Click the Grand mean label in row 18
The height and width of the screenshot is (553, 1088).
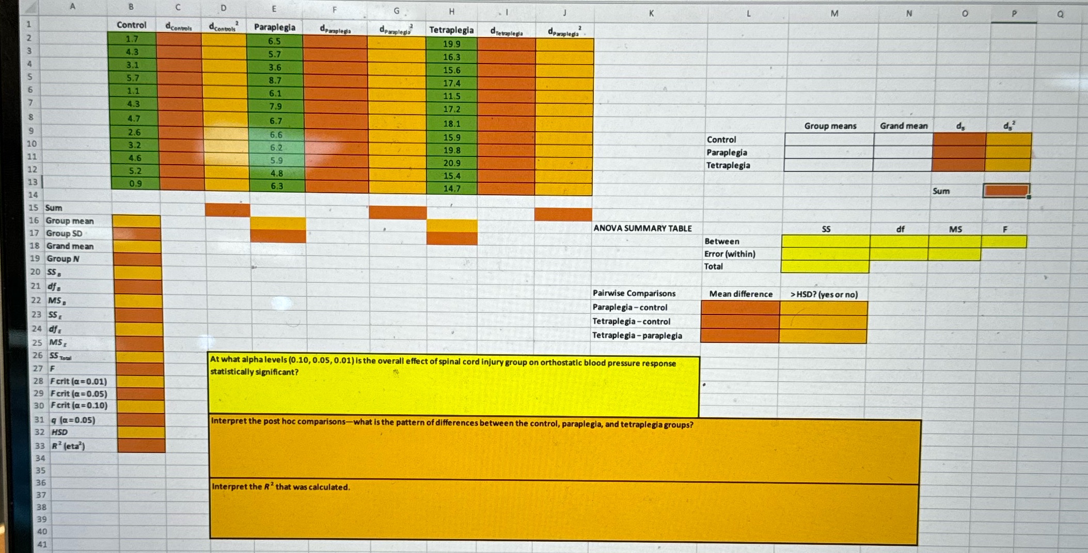click(x=70, y=246)
